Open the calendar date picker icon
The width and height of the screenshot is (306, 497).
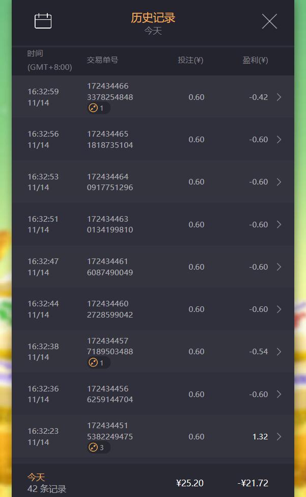pos(43,21)
